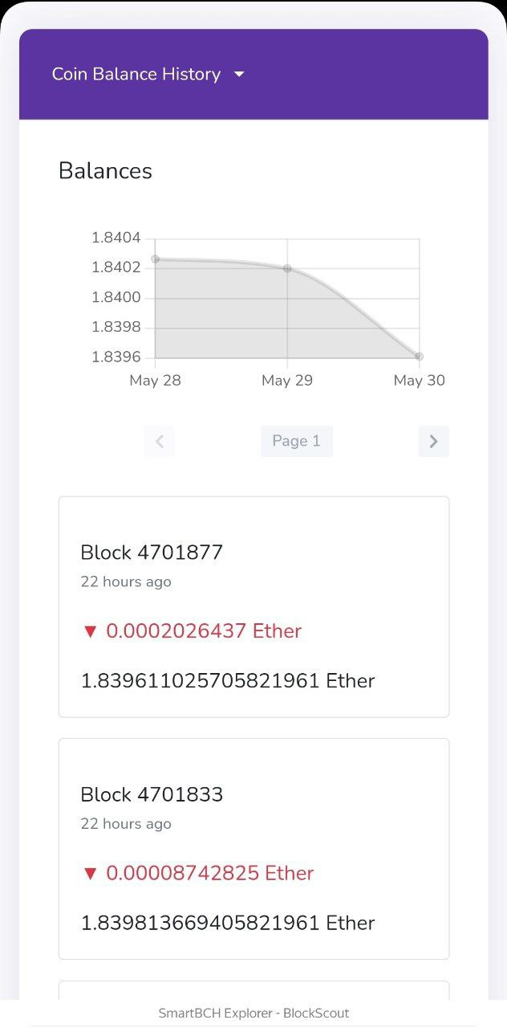Click the SmartBCH Explorer - BlockScout title
Screen dimensions: 507x1028
click(x=253, y=1014)
